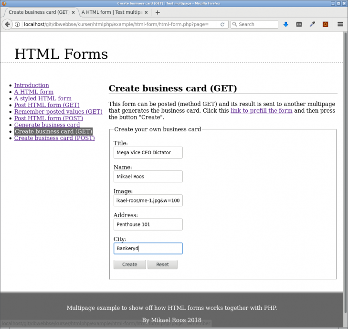Screen dimensions: 348x329
Task: Open 'Remember posted values (GET)' link
Action: coord(58,111)
